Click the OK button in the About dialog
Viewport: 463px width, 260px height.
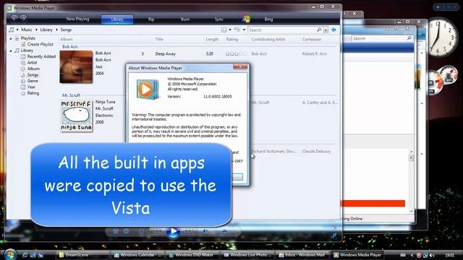[237, 177]
